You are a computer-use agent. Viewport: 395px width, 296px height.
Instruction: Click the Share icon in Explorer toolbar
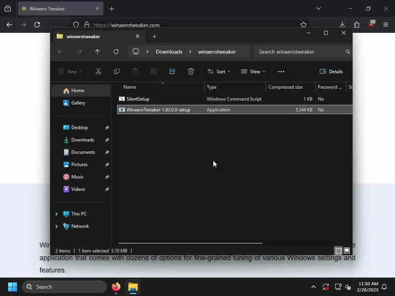coord(172,71)
